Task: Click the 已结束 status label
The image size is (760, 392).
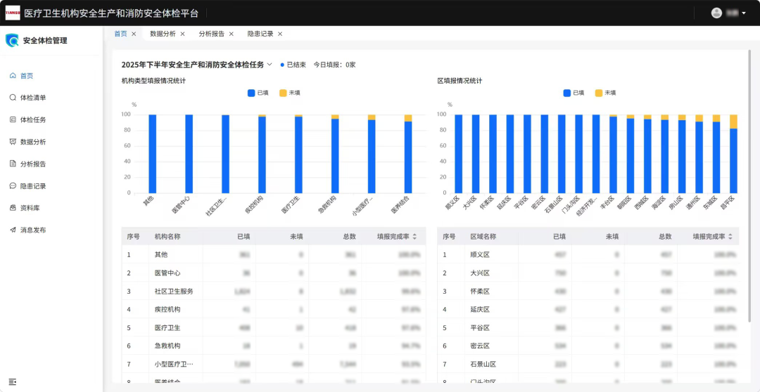Action: (x=296, y=65)
